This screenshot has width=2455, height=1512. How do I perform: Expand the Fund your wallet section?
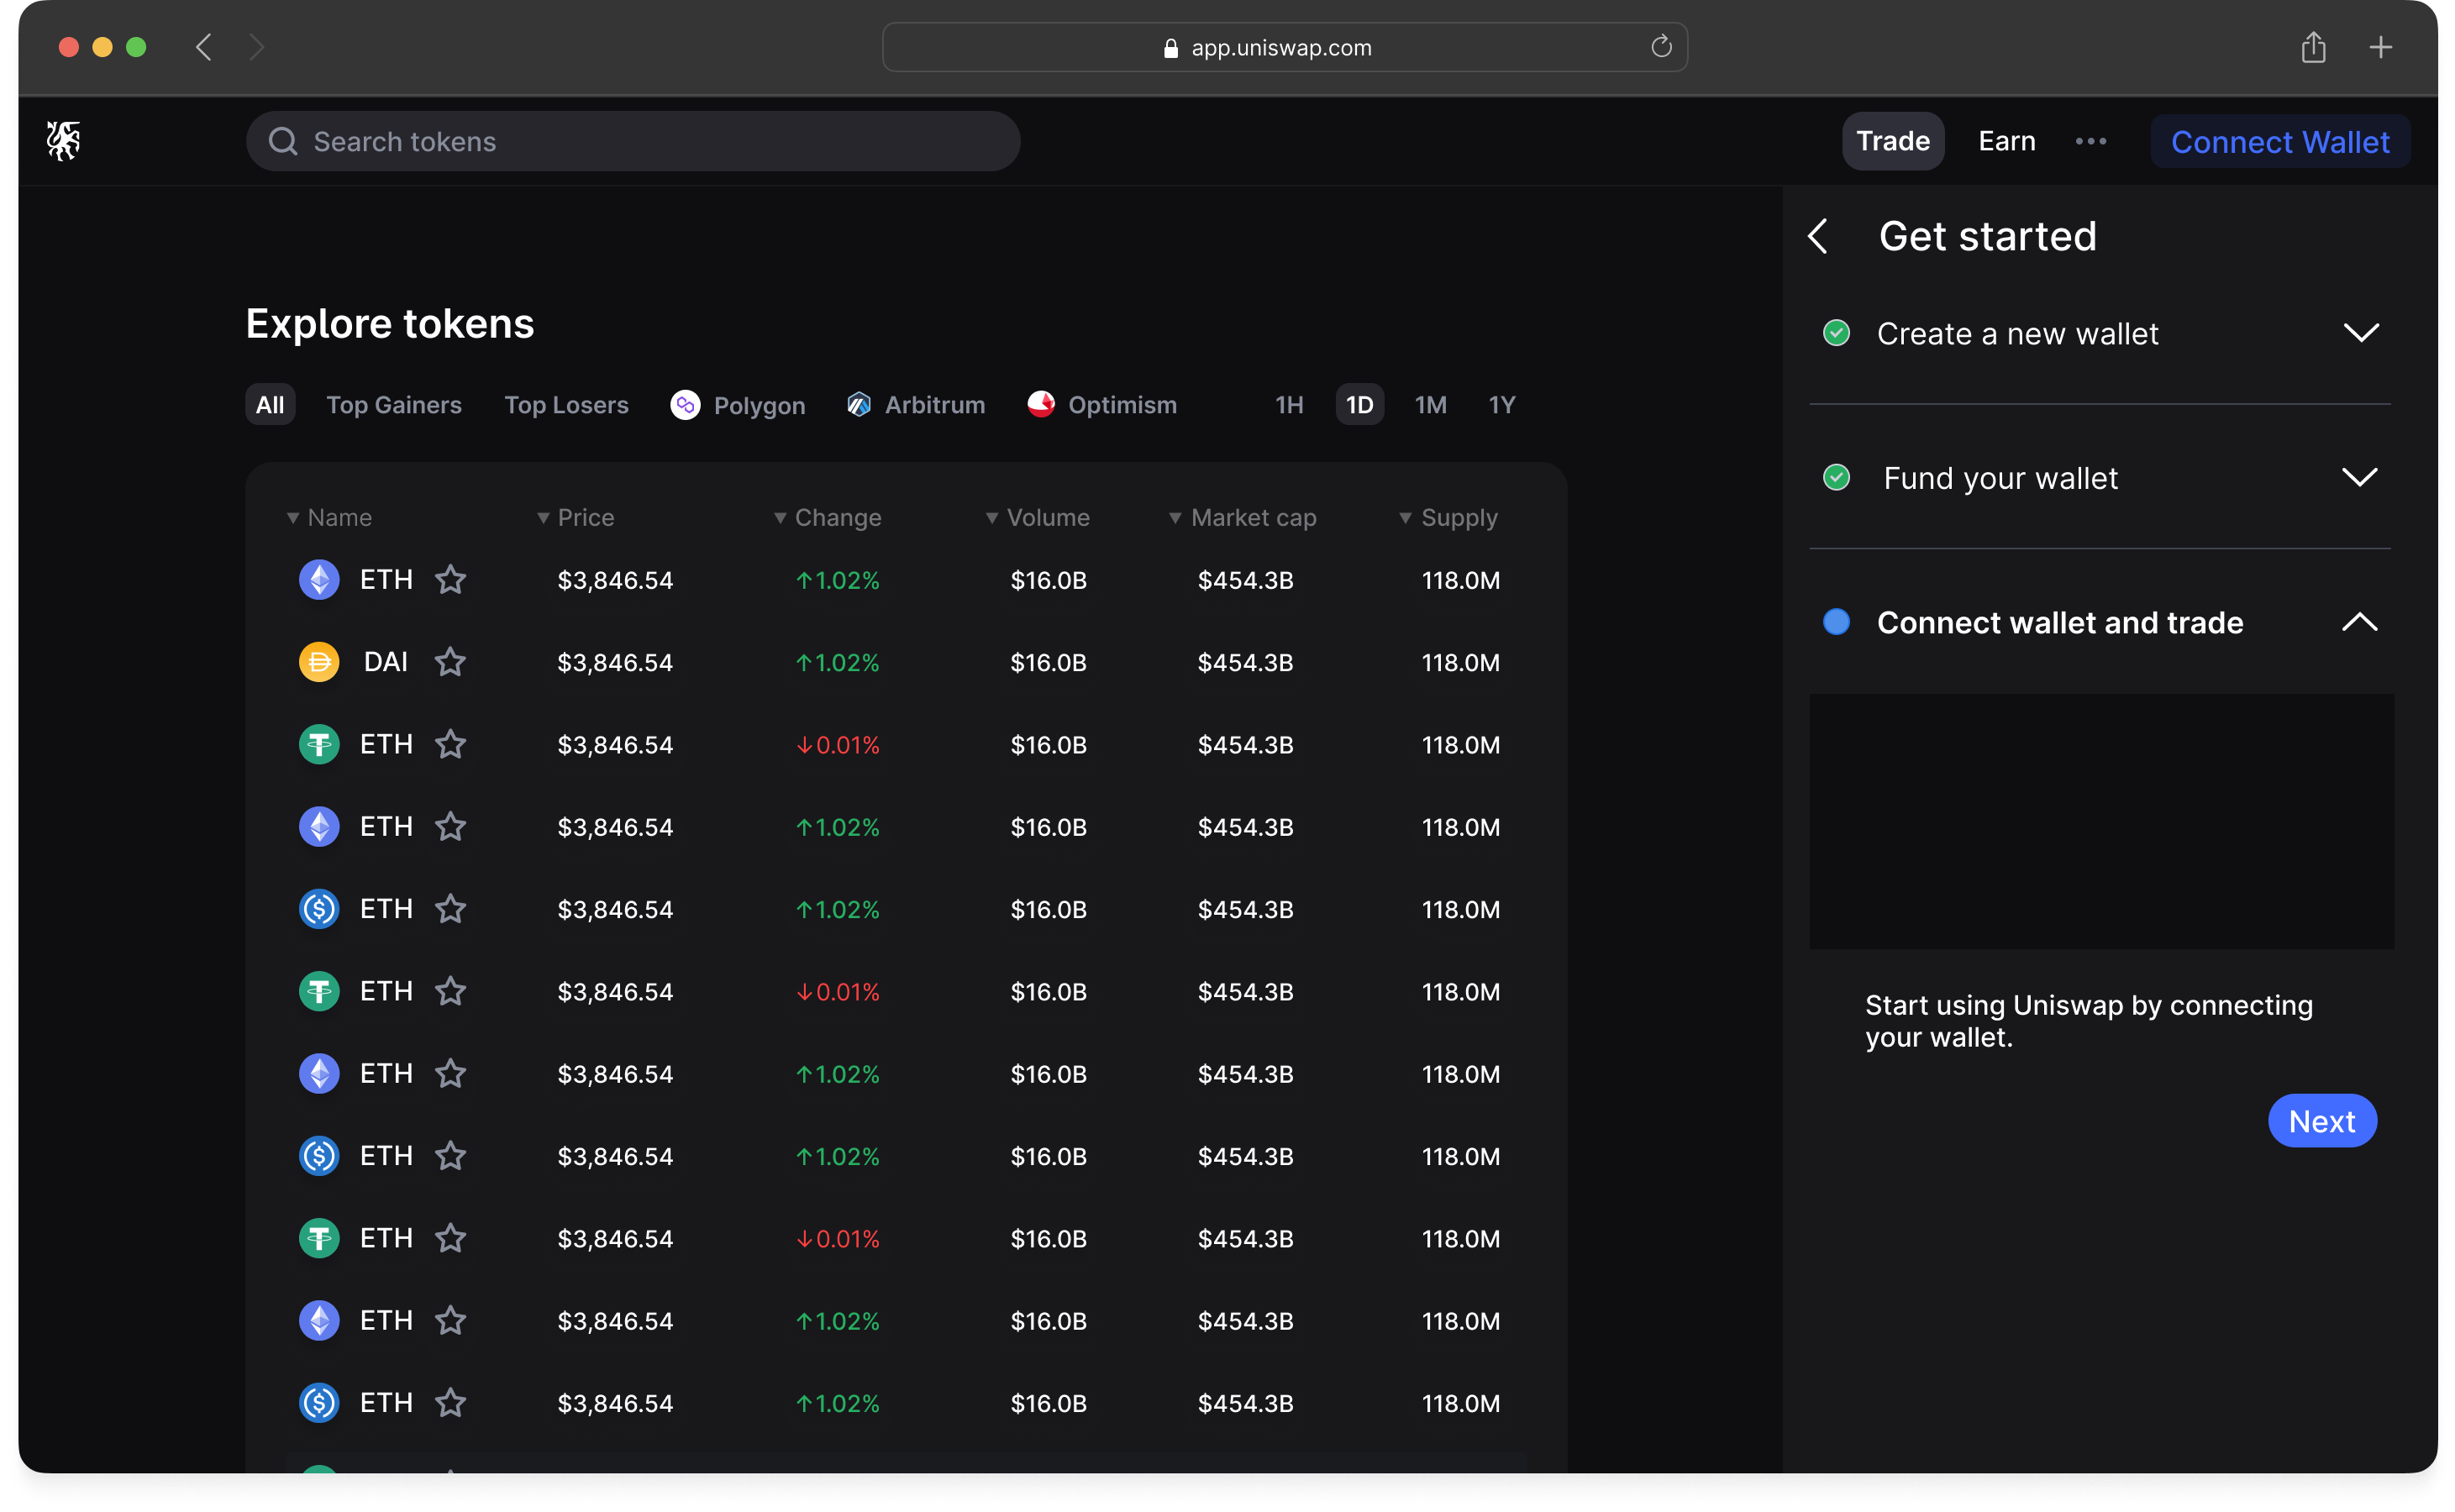tap(2360, 477)
